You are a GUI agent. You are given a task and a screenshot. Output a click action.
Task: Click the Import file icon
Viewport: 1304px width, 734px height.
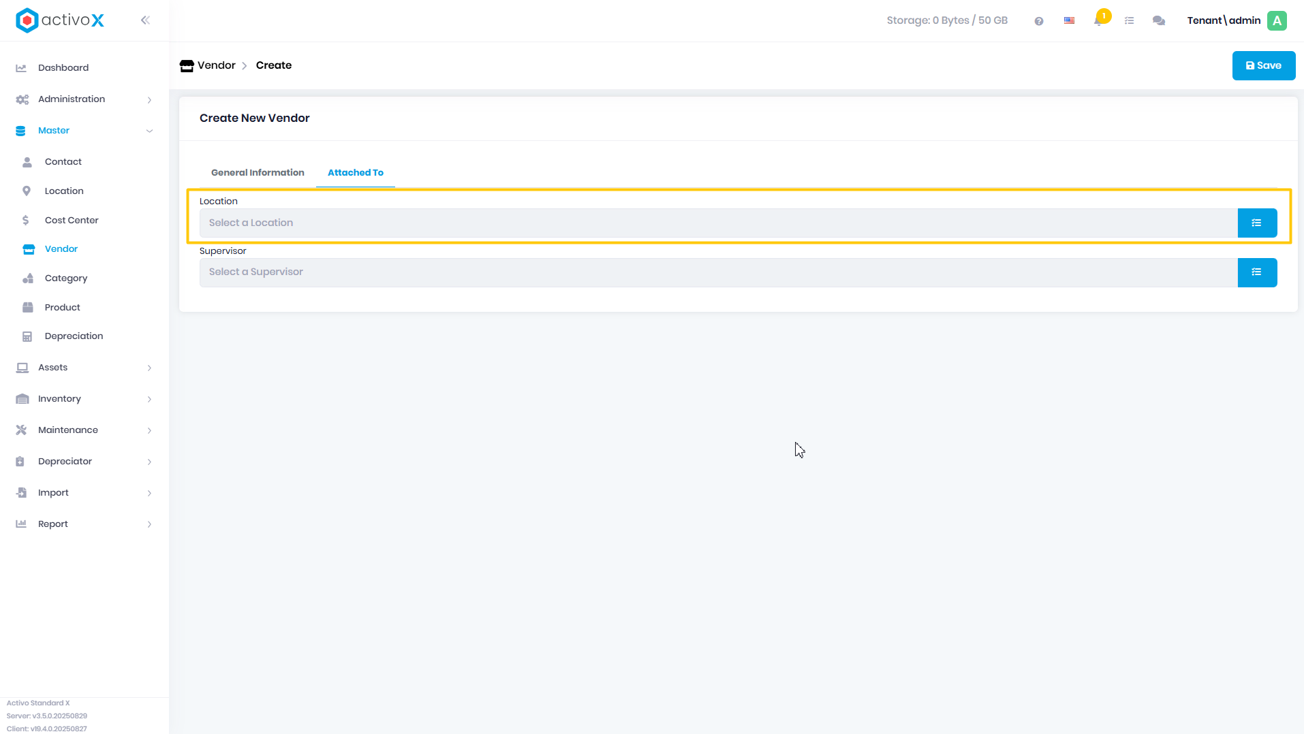click(21, 493)
